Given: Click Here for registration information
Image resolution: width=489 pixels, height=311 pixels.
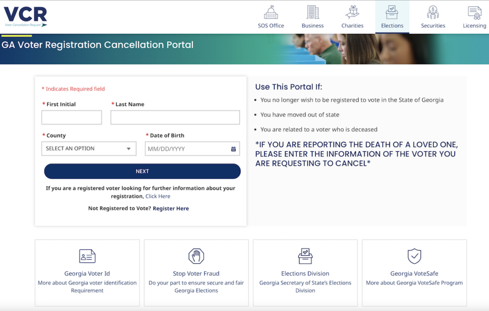Looking at the screenshot, I should (157, 196).
